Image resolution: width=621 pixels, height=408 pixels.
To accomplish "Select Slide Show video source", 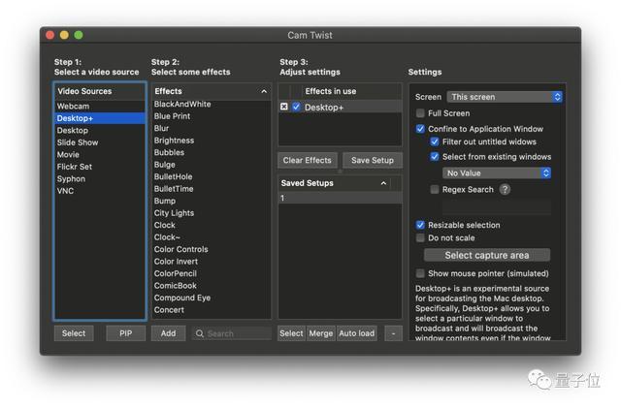I will pos(100,142).
